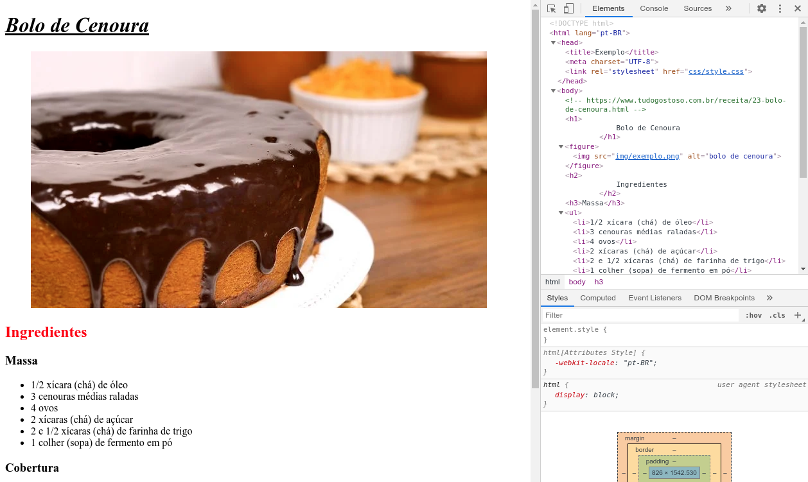Image resolution: width=808 pixels, height=482 pixels.
Task: Close the DevTools panel
Action: [798, 8]
